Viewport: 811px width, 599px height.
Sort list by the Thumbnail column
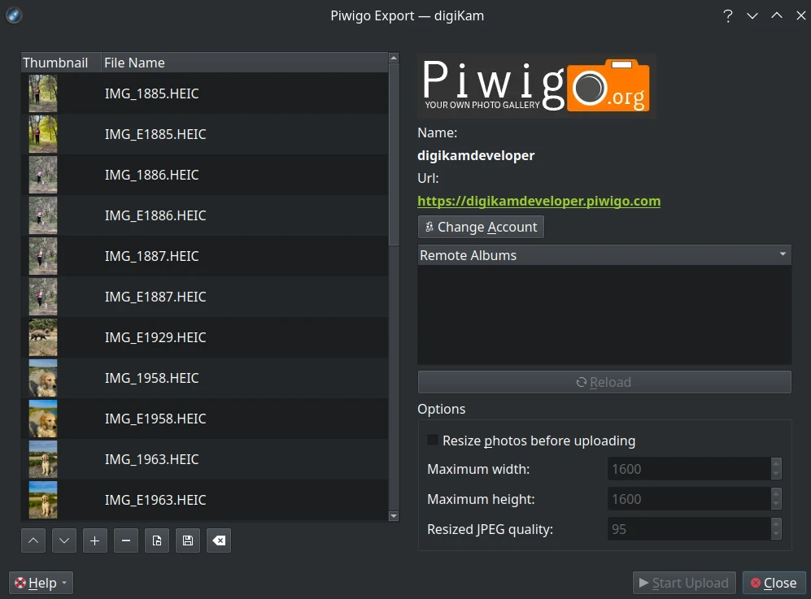(x=55, y=63)
